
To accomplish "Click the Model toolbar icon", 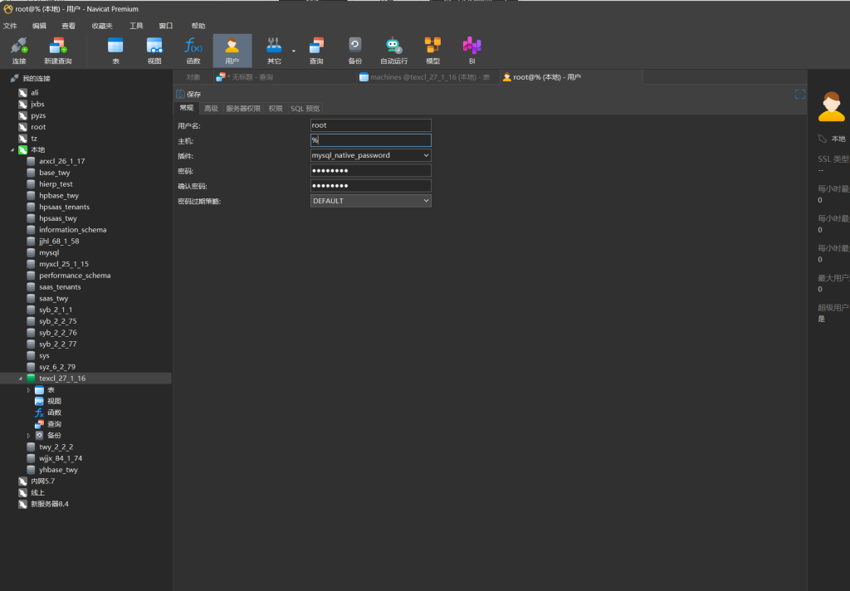I will pos(432,51).
